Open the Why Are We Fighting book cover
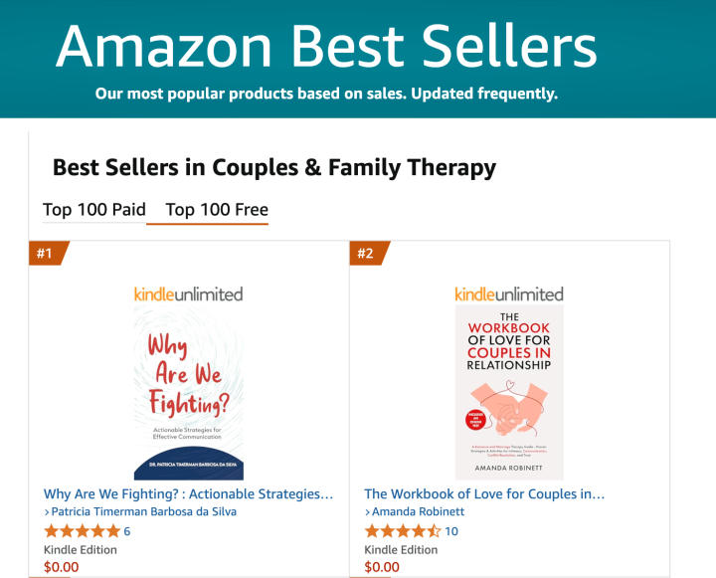Image resolution: width=716 pixels, height=578 pixels. [189, 393]
